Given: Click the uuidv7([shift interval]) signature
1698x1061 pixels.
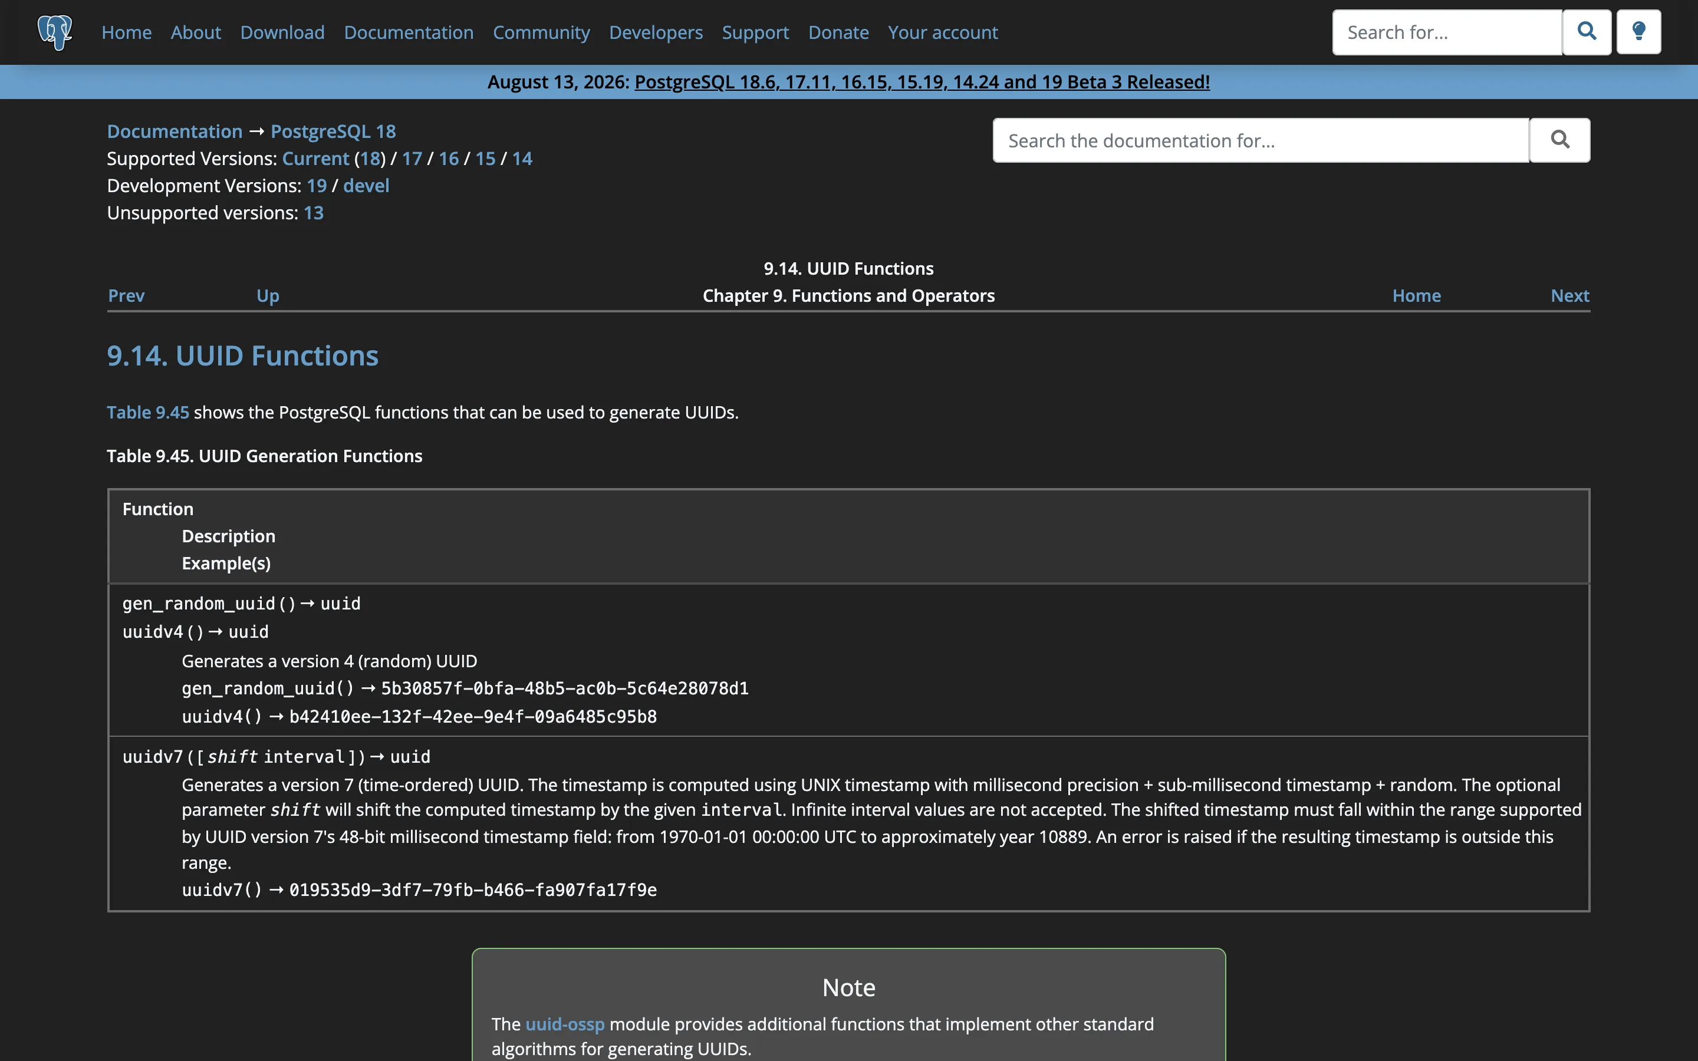Looking at the screenshot, I should click(277, 756).
